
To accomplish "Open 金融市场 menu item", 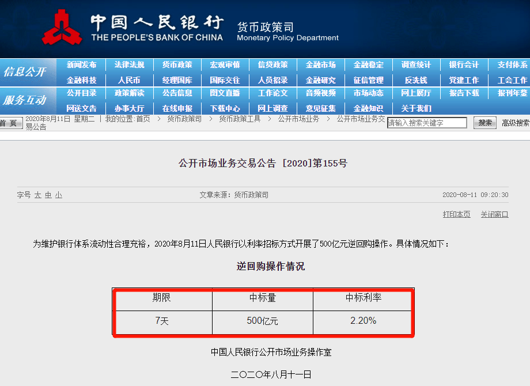I will [320, 65].
